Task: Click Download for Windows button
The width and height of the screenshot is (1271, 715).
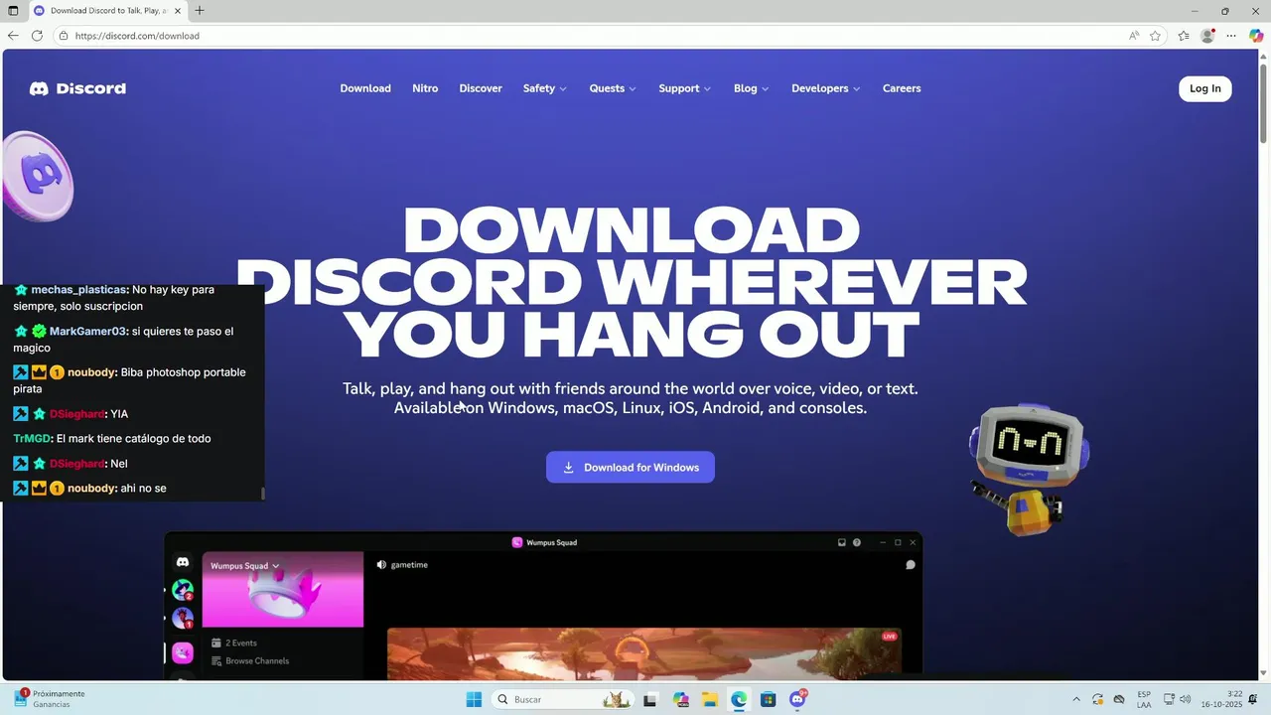Action: pos(631,467)
